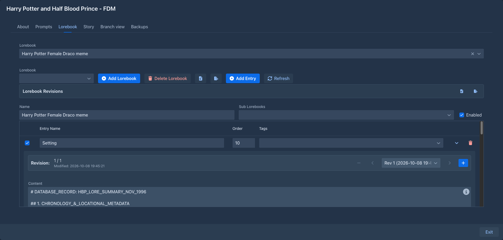Open the Tags dropdown for the Setting entry

click(x=351, y=143)
